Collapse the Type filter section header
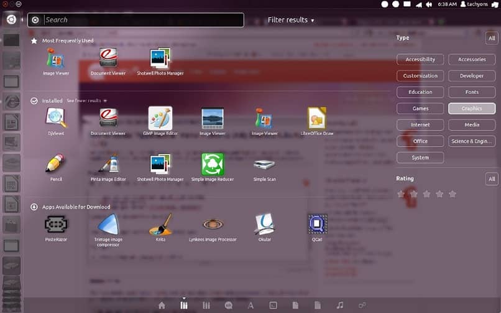 point(403,38)
